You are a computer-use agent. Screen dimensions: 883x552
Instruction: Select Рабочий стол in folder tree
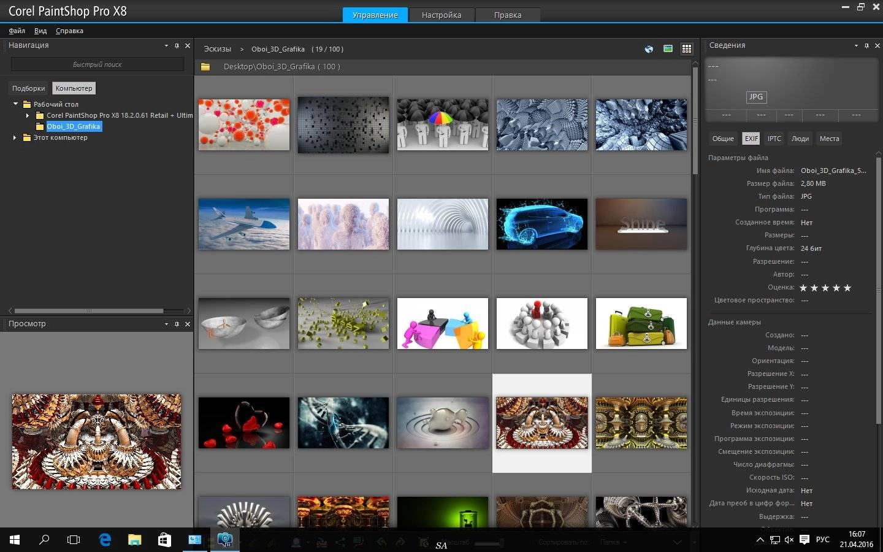pyautogui.click(x=56, y=104)
